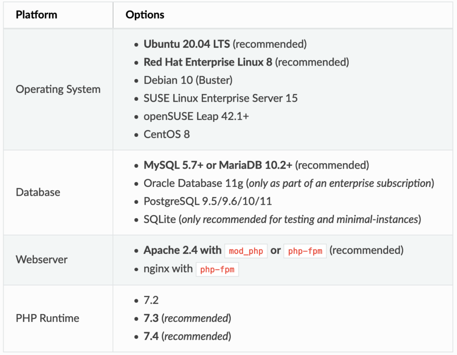
Task: Select the PostgreSQL 9.5/9.6/10/11 entry
Action: click(x=208, y=202)
